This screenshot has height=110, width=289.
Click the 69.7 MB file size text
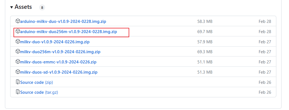click(205, 32)
